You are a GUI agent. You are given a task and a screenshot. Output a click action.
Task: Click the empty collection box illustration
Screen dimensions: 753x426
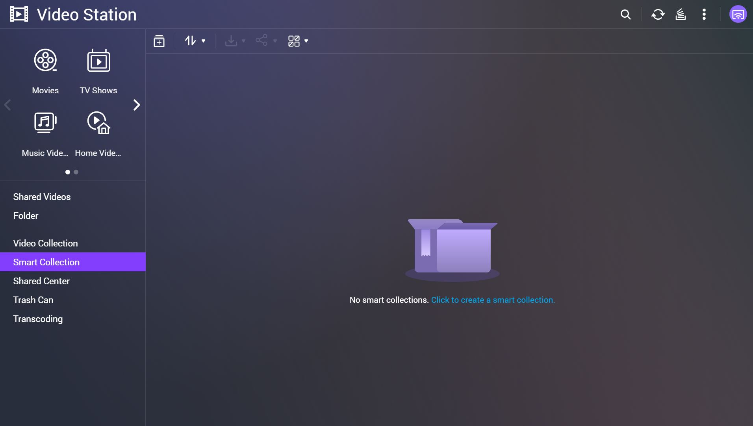click(x=452, y=250)
